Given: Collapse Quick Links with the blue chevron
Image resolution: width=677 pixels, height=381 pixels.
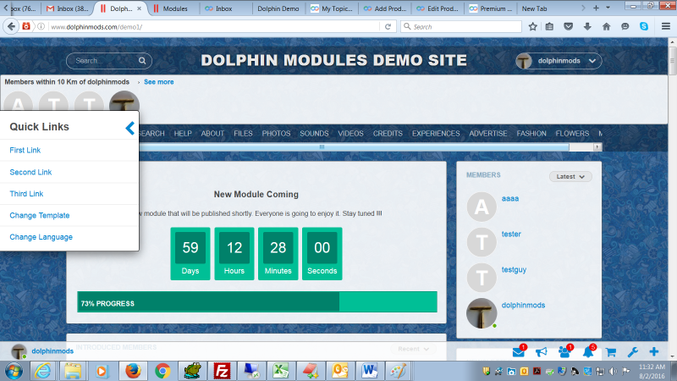Looking at the screenshot, I should click(130, 128).
